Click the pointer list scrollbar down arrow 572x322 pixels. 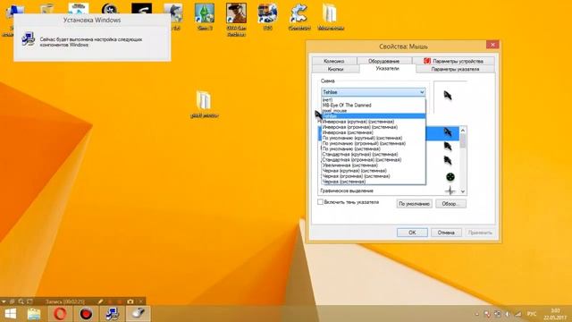coord(463,191)
